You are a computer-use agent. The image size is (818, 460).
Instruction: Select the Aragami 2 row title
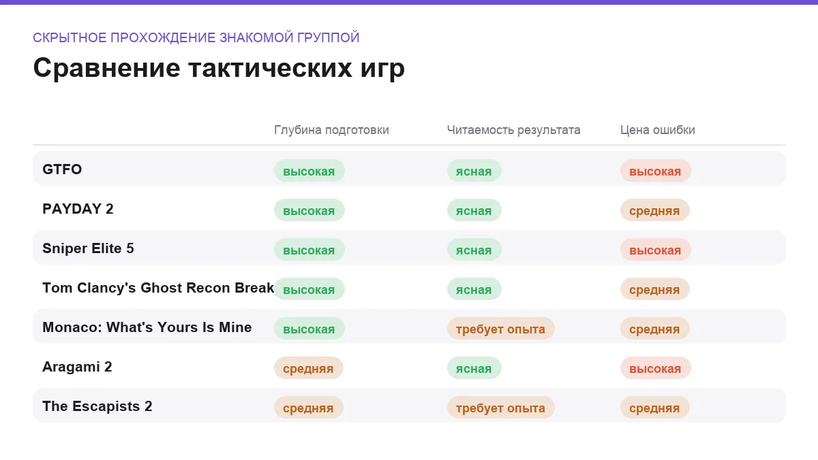pyautogui.click(x=77, y=367)
